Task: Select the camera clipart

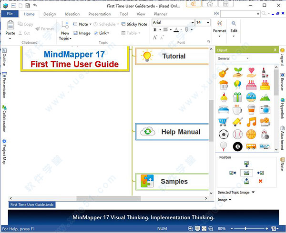Action: pos(265,110)
